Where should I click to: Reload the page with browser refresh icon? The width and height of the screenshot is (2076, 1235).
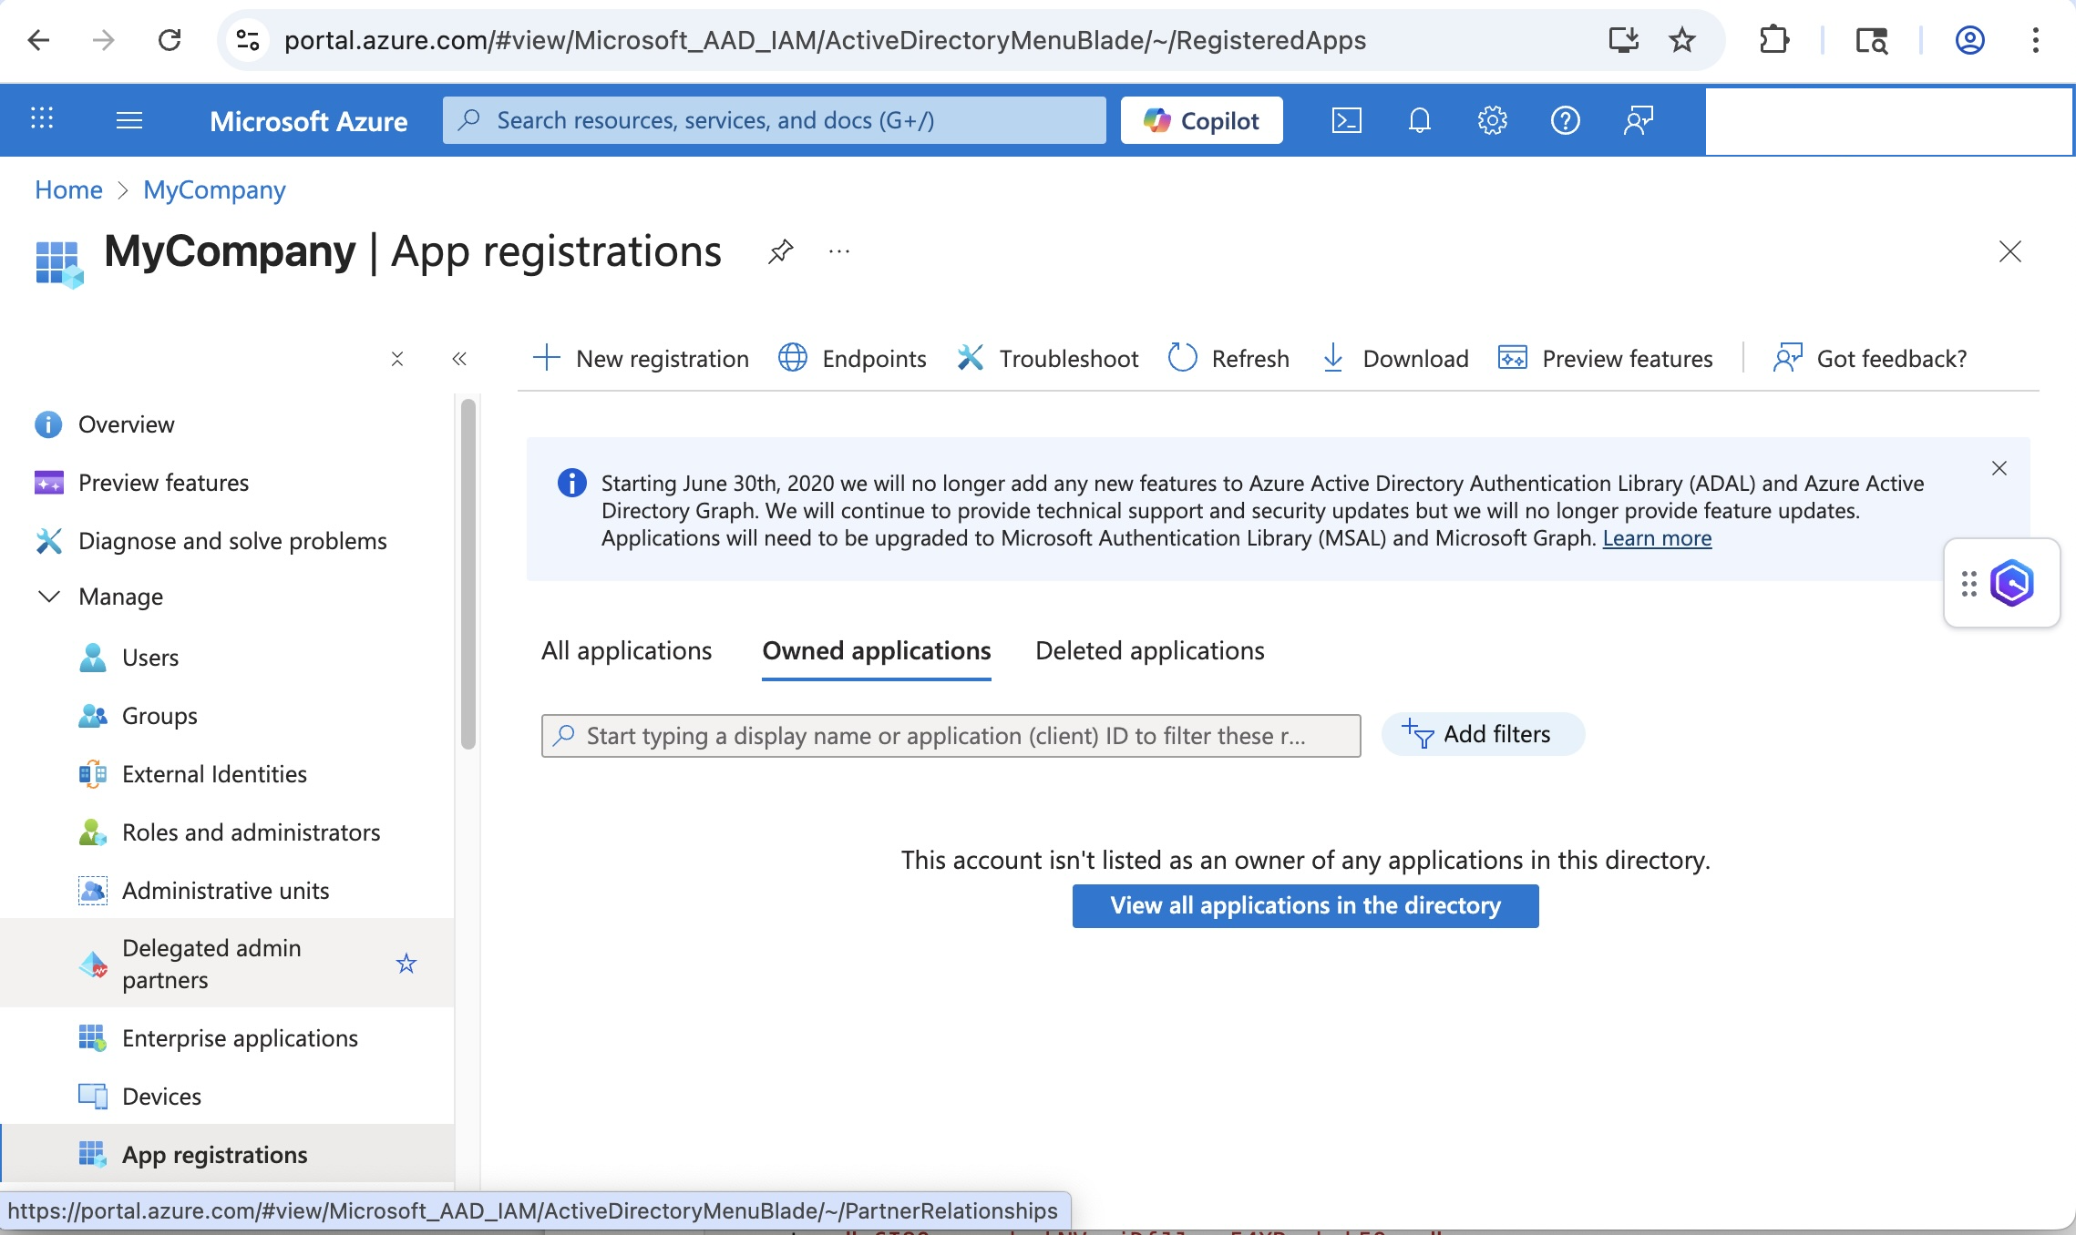coord(170,40)
